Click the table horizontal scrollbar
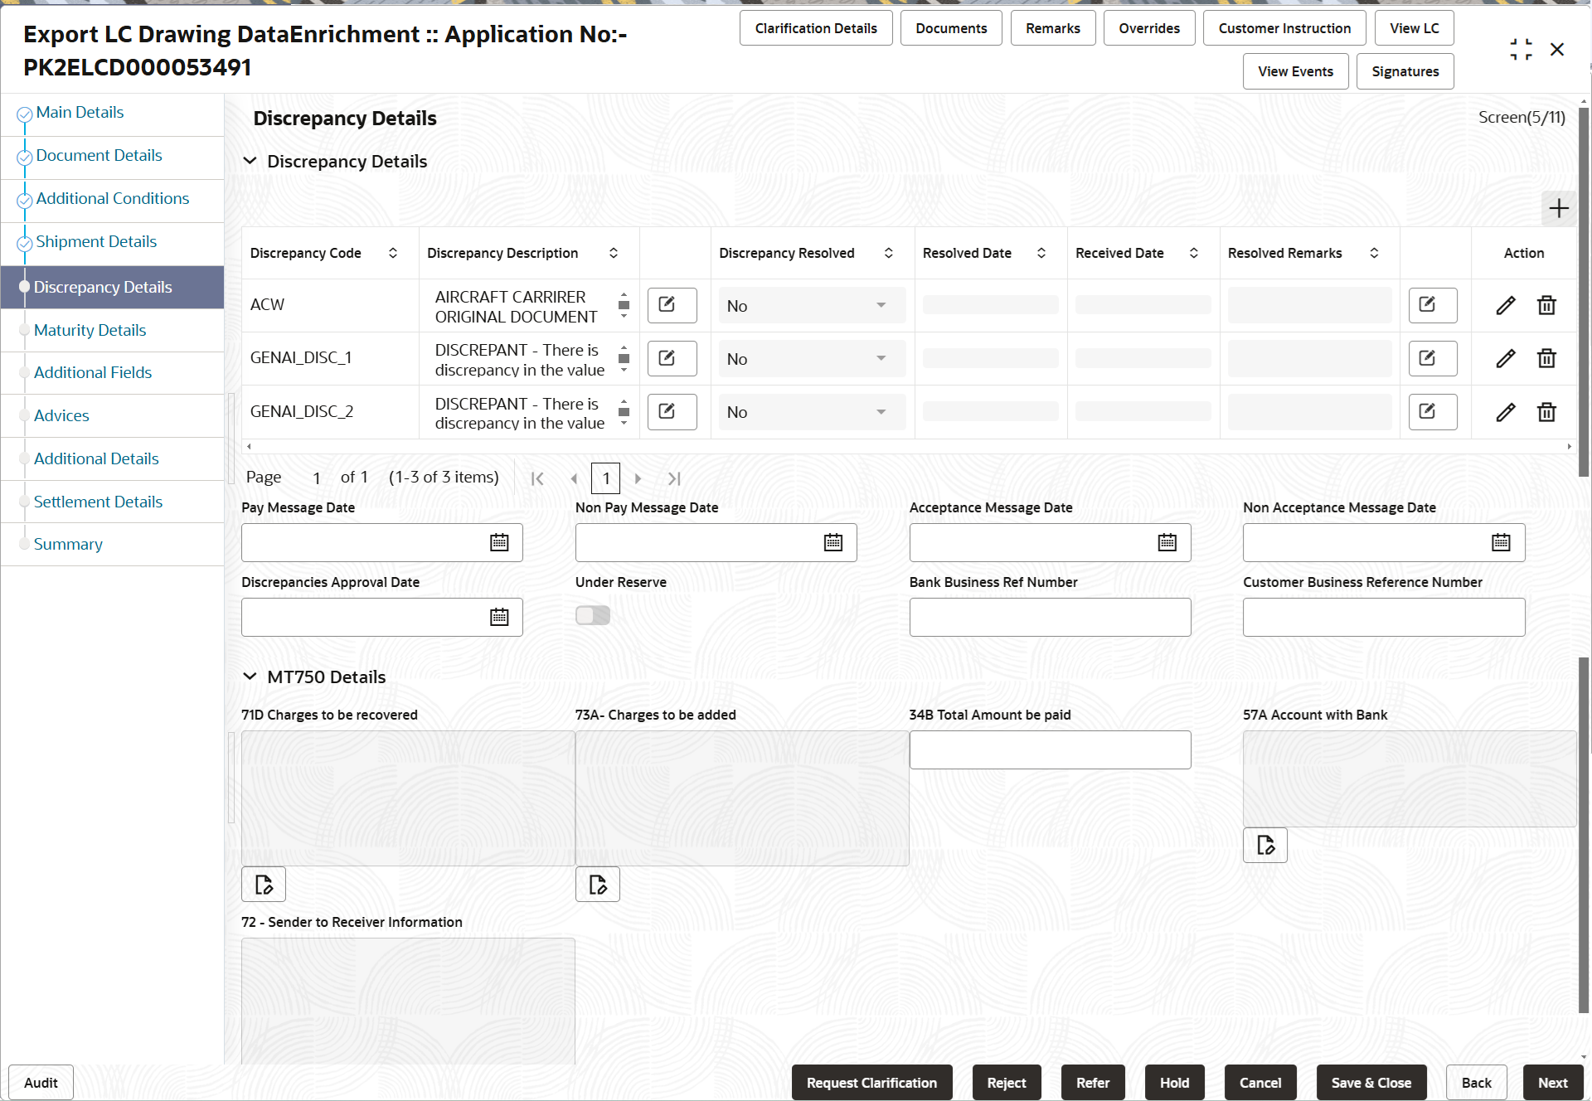The image size is (1592, 1101). pyautogui.click(x=909, y=446)
